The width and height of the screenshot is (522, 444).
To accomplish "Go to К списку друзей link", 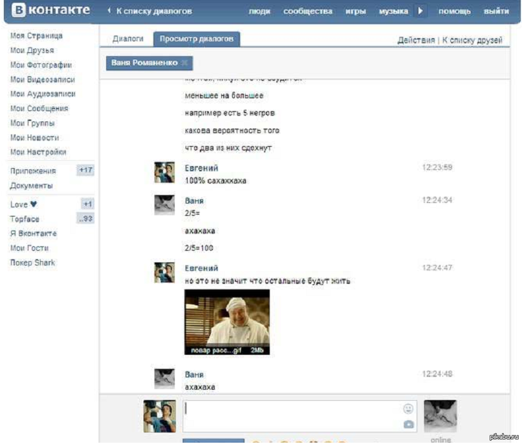I will click(x=472, y=40).
